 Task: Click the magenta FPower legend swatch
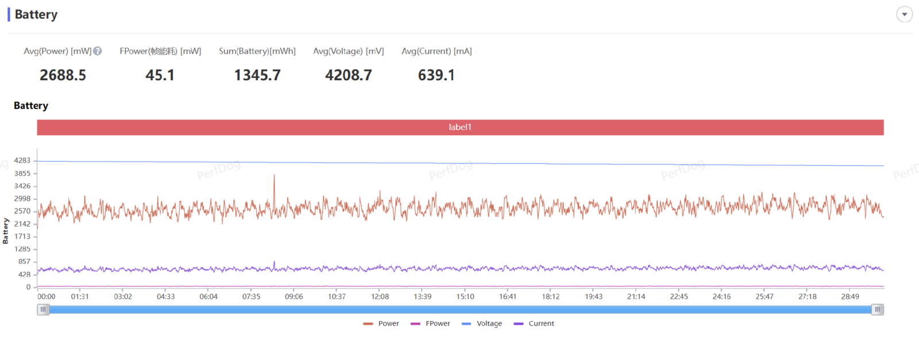click(x=415, y=324)
